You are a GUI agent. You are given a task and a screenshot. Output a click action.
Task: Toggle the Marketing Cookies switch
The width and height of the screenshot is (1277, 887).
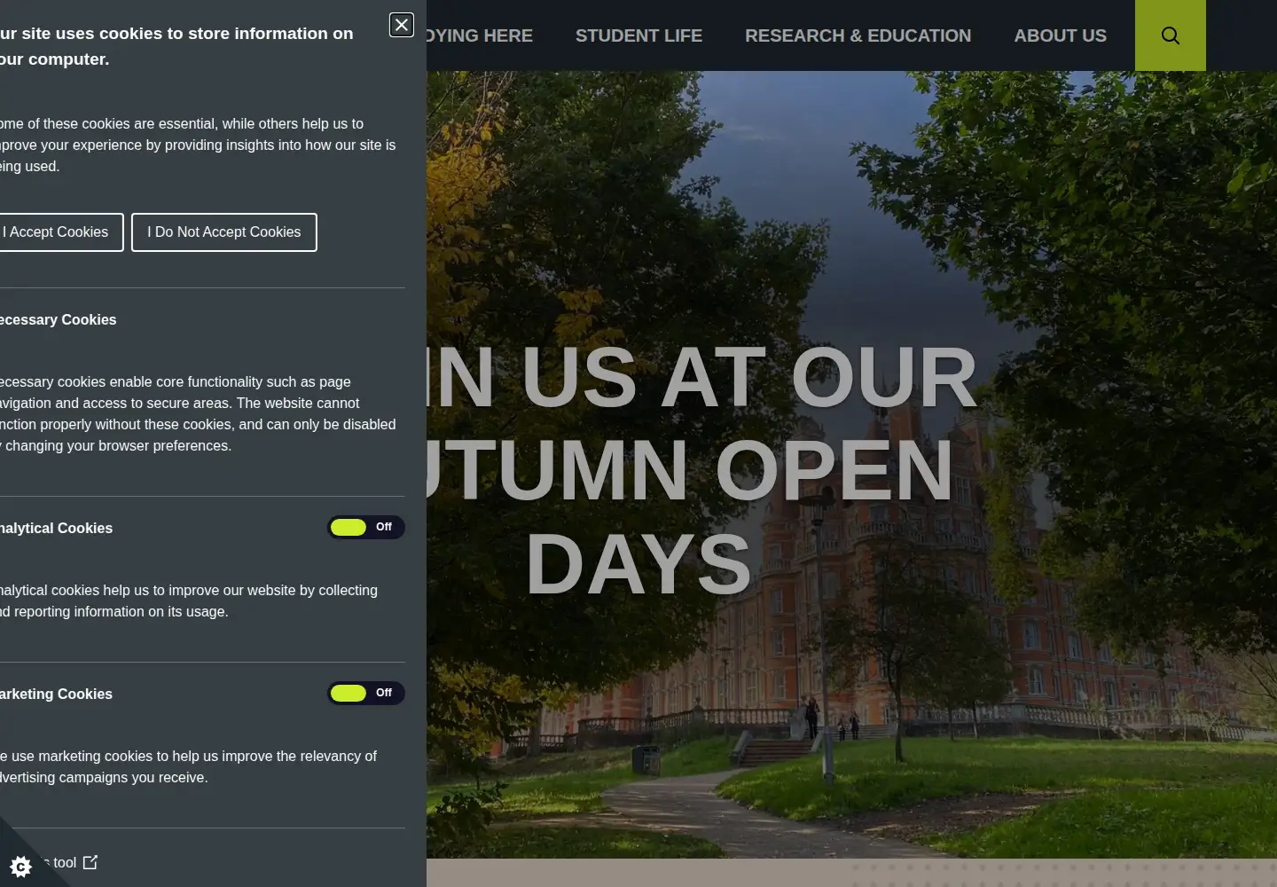click(x=366, y=693)
